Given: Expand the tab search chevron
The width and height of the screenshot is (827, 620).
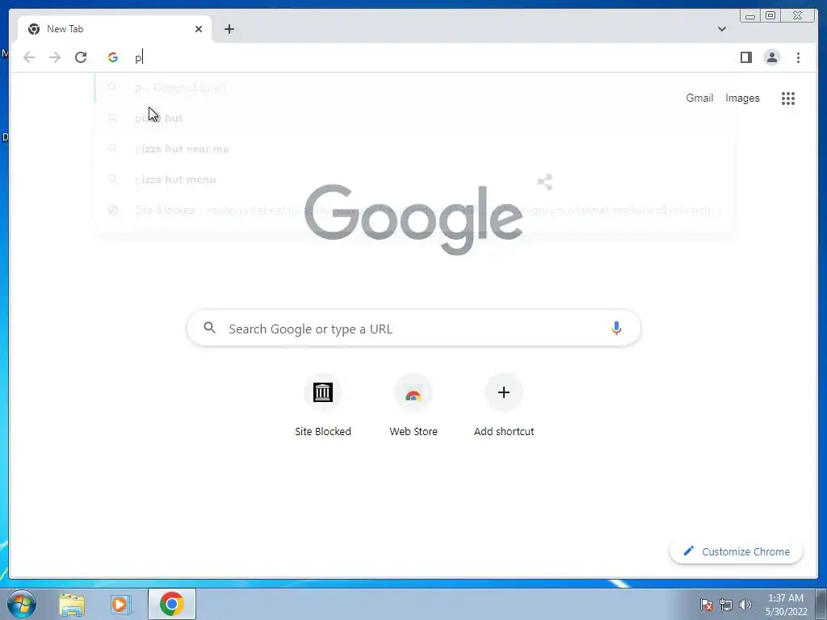Looking at the screenshot, I should tap(722, 29).
